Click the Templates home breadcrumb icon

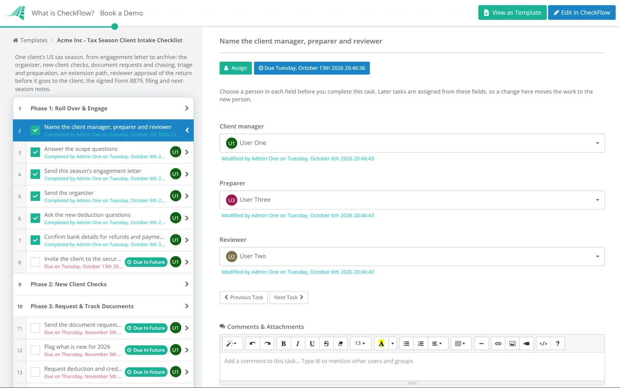pyautogui.click(x=15, y=40)
